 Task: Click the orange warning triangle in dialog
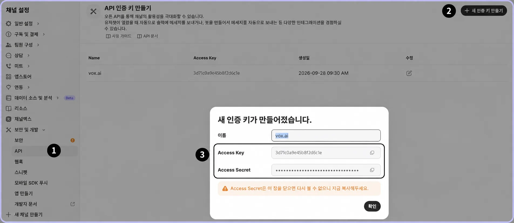[x=225, y=188]
